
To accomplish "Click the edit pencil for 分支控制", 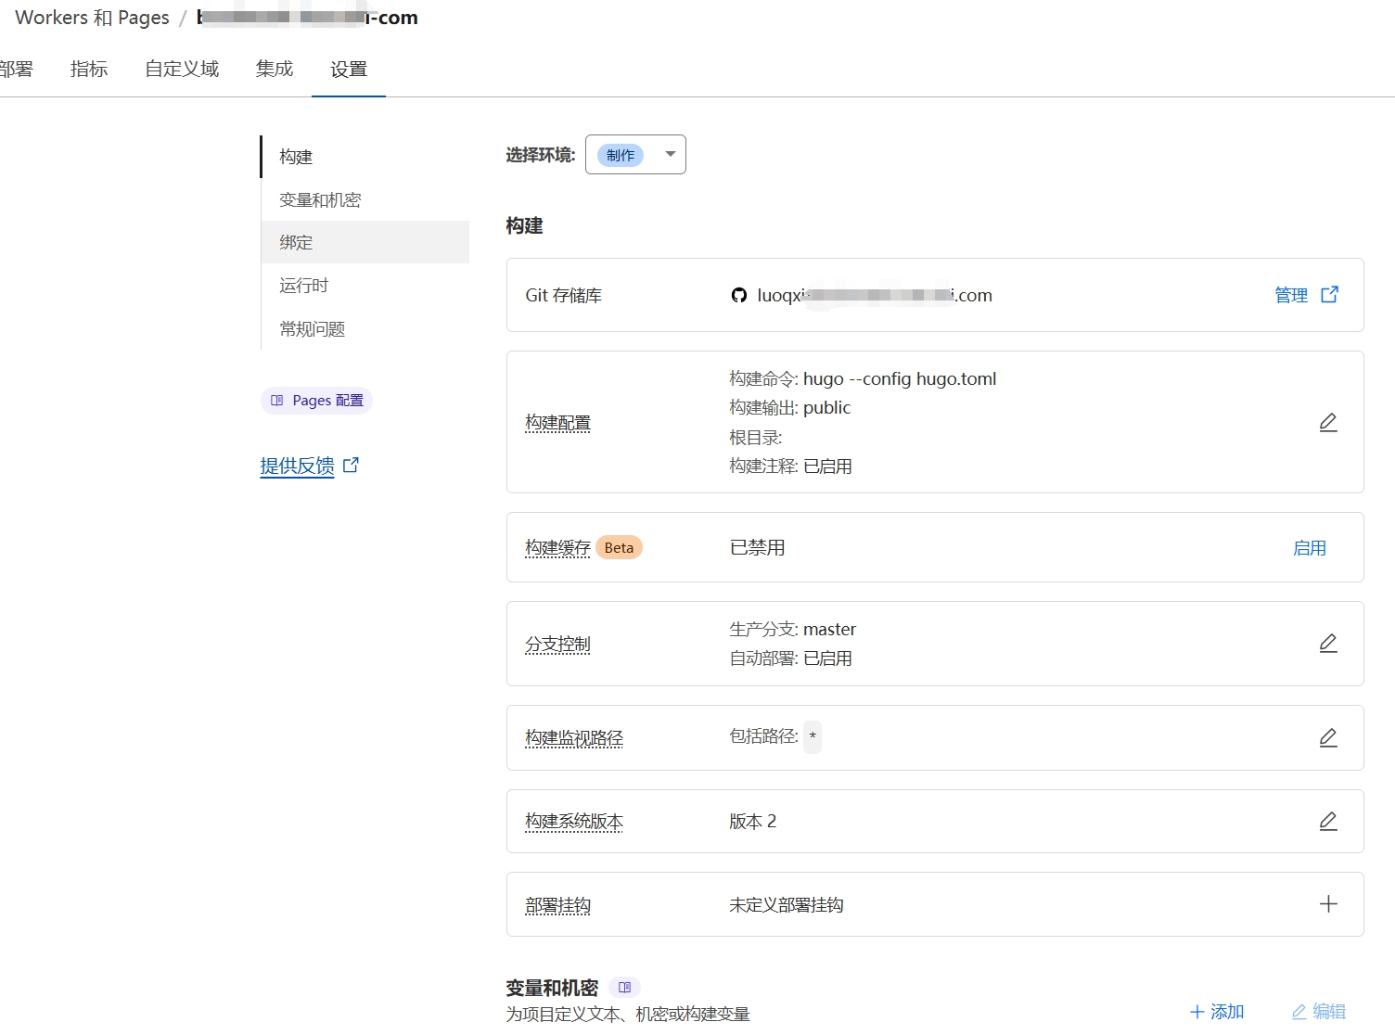I will pyautogui.click(x=1328, y=643).
